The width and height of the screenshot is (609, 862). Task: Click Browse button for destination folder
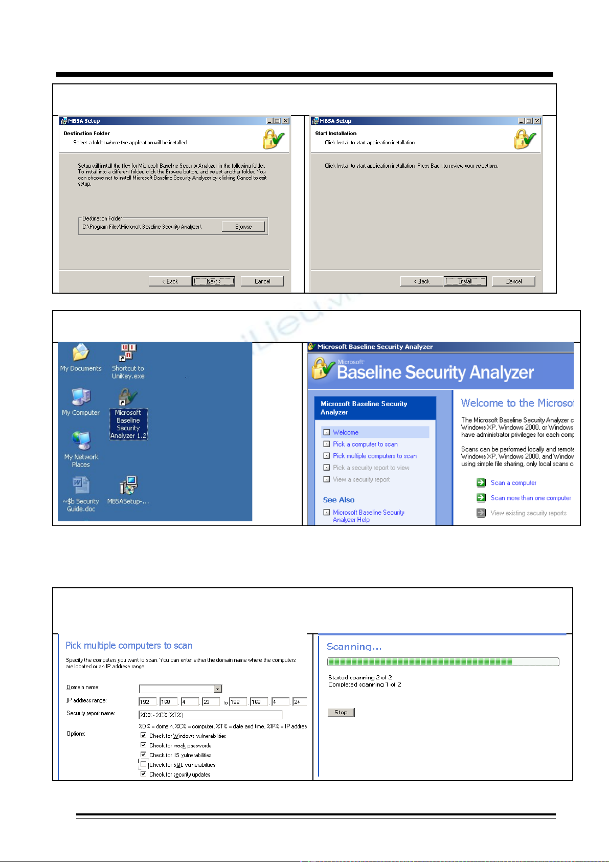[243, 227]
